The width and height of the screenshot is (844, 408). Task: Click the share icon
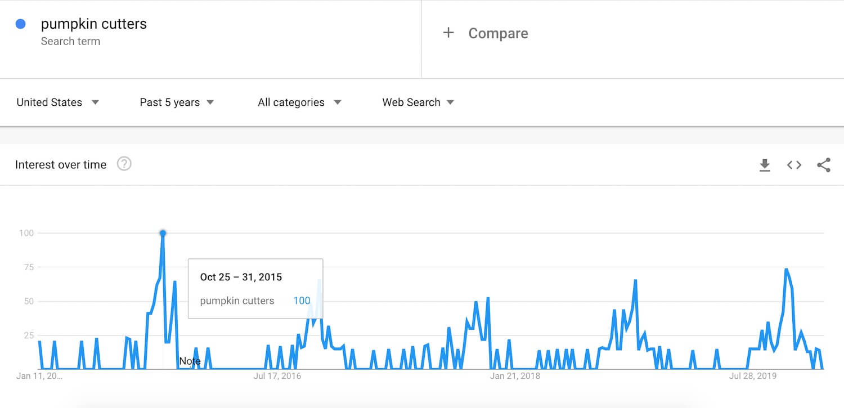(x=823, y=165)
